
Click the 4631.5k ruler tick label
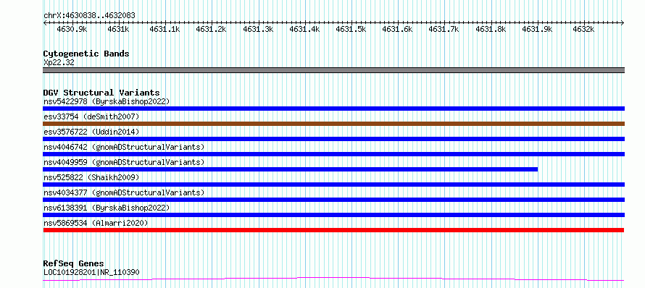click(x=351, y=30)
